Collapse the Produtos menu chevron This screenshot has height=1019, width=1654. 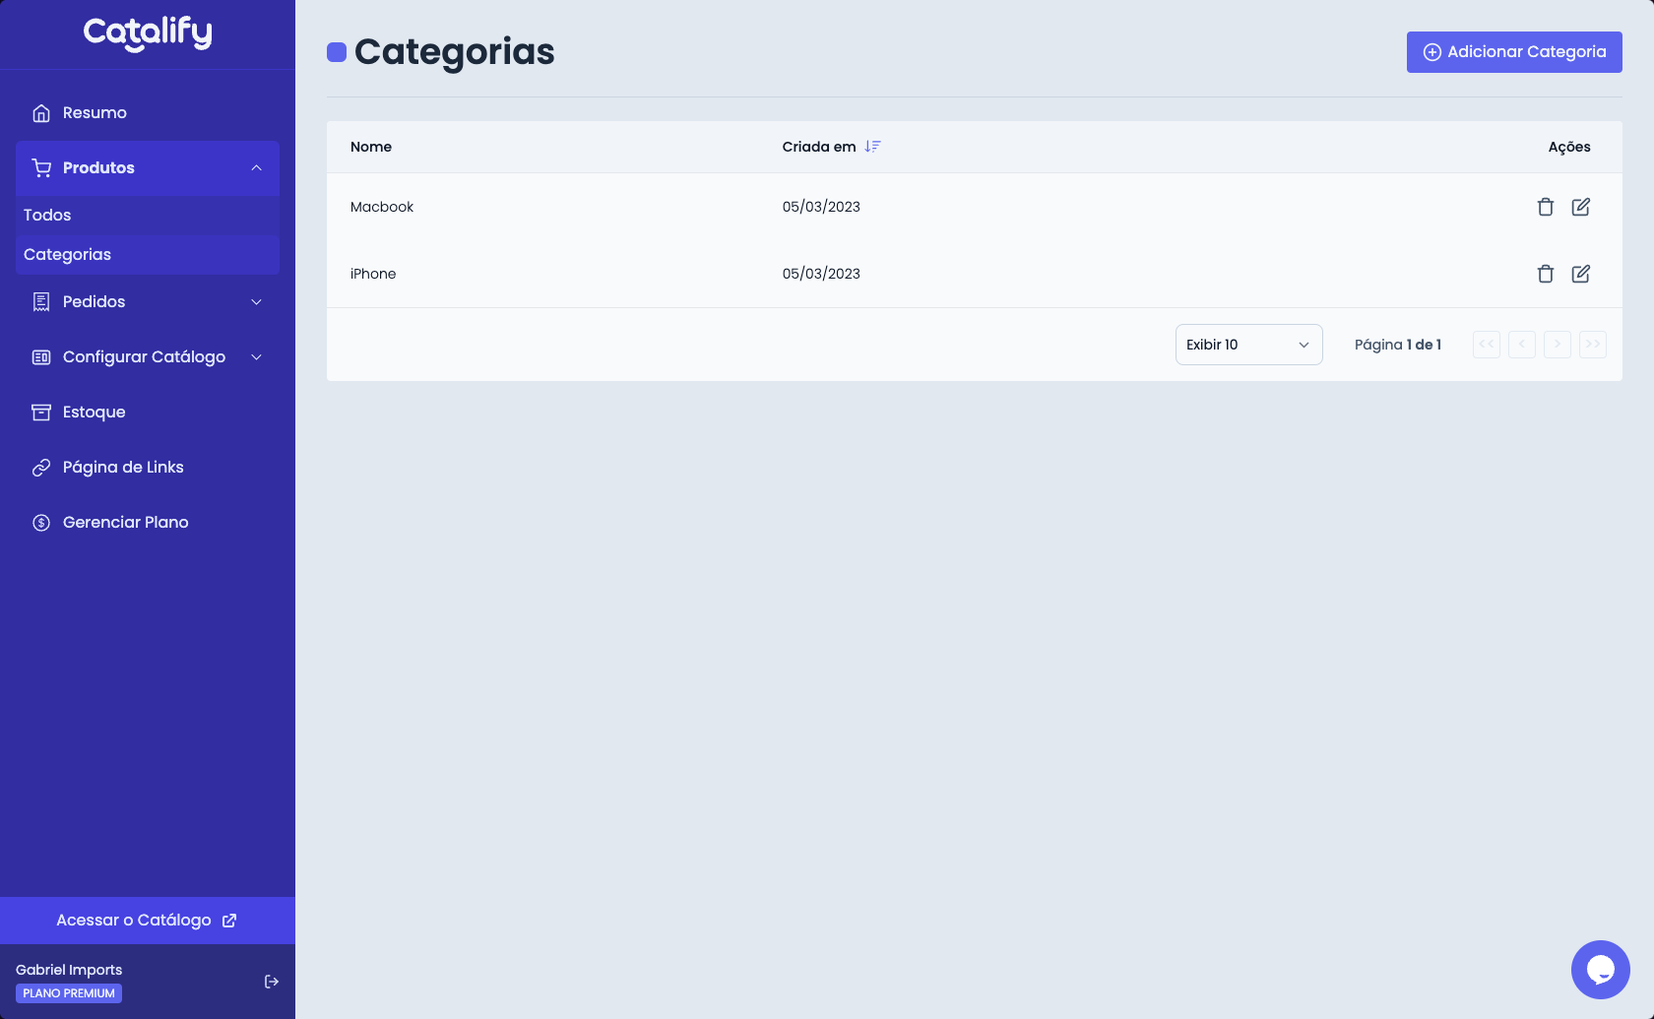(x=256, y=168)
